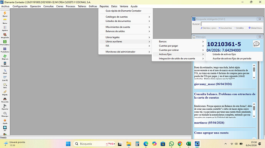Expand the Cuentas por cobrar submenu
The width and height of the screenshot is (265, 148).
(x=179, y=50)
